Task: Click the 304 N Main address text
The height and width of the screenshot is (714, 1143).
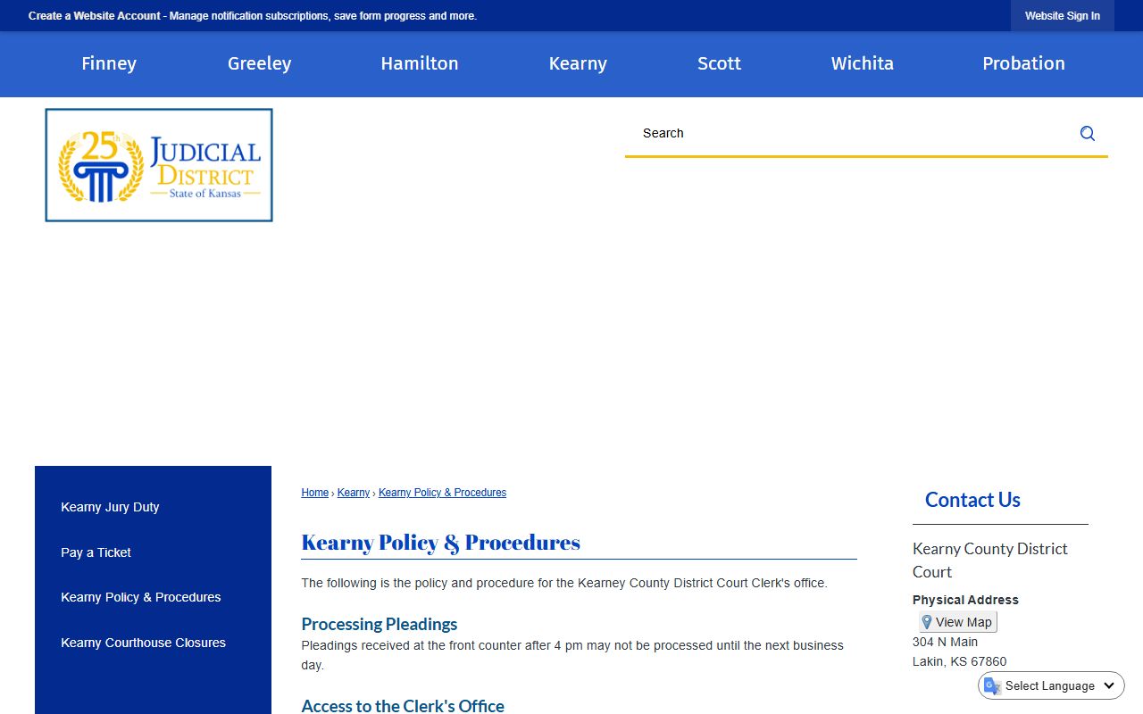Action: pos(945,642)
